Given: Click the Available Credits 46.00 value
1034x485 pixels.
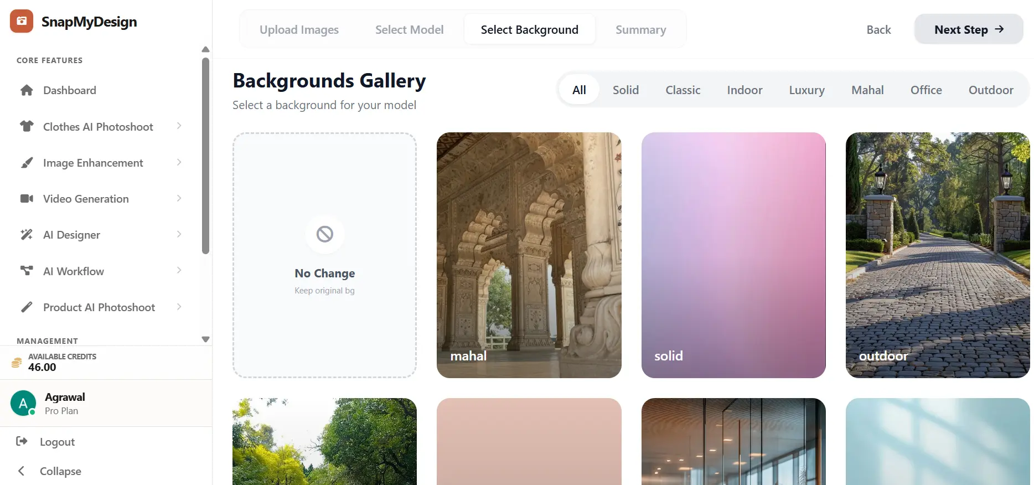Looking at the screenshot, I should coord(42,367).
